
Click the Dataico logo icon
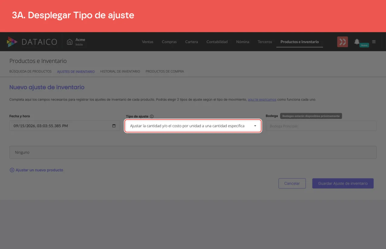[12, 42]
